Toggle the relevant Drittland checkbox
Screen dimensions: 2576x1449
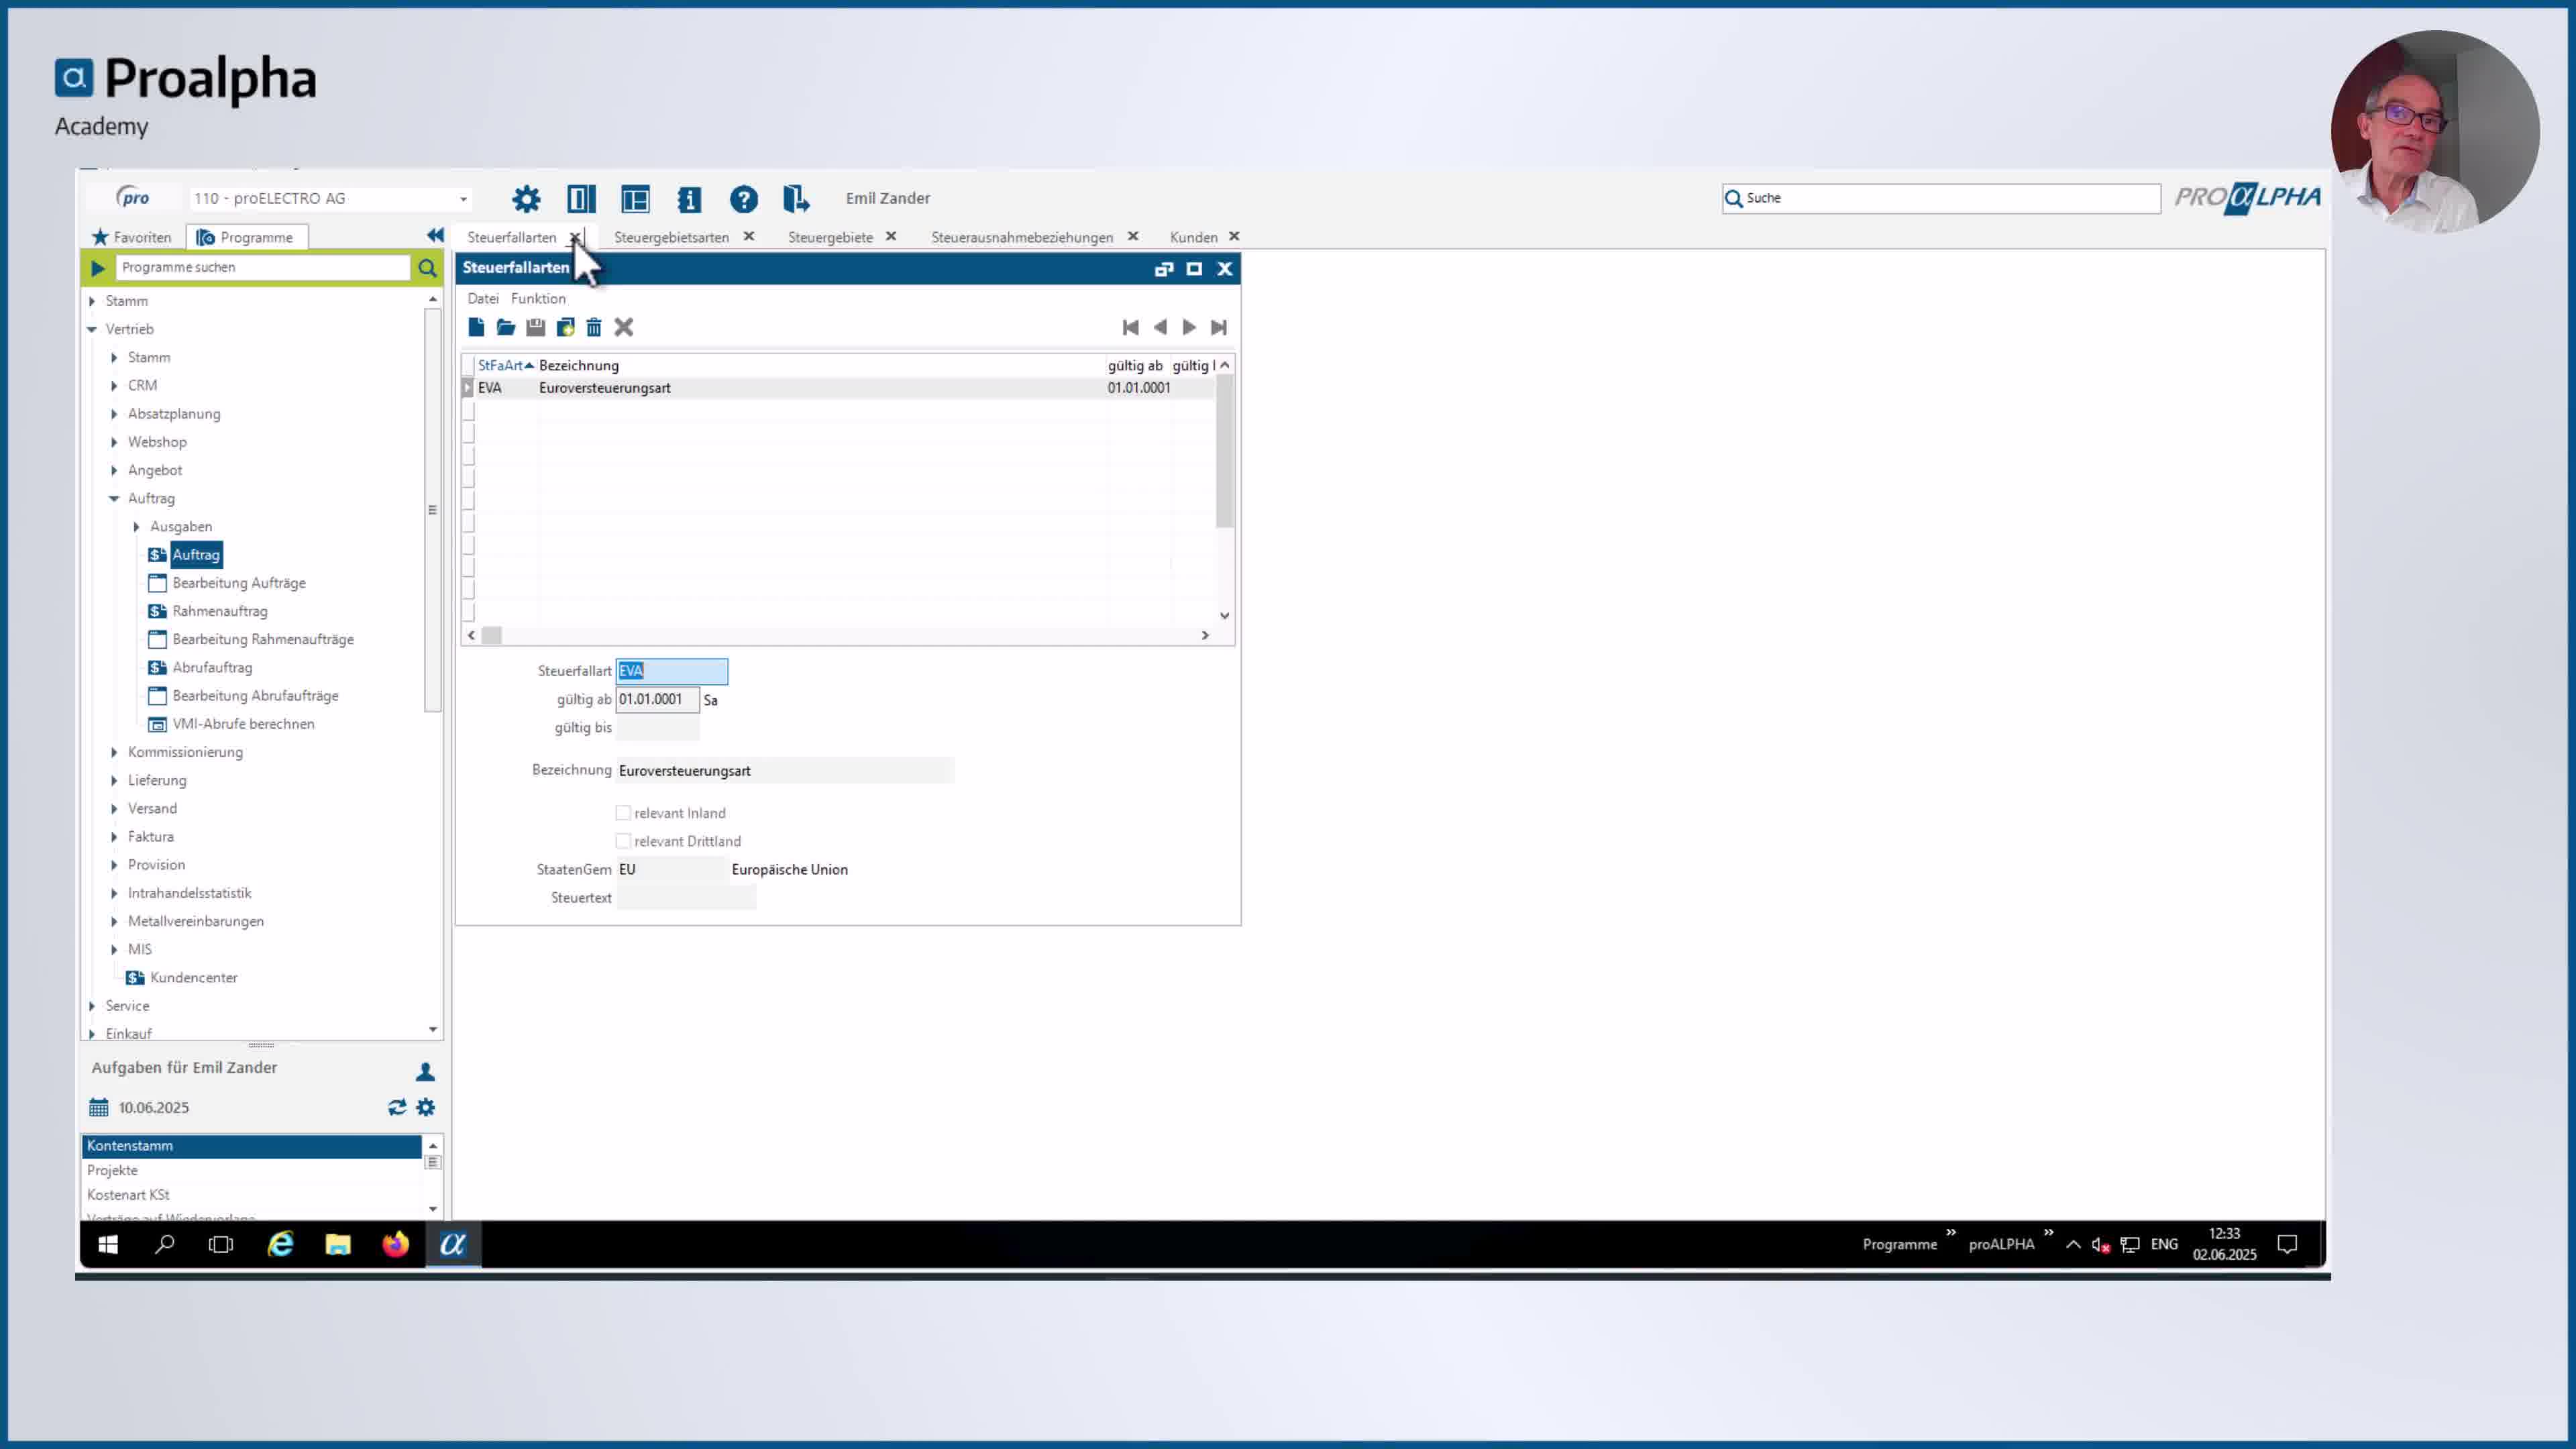point(623,841)
